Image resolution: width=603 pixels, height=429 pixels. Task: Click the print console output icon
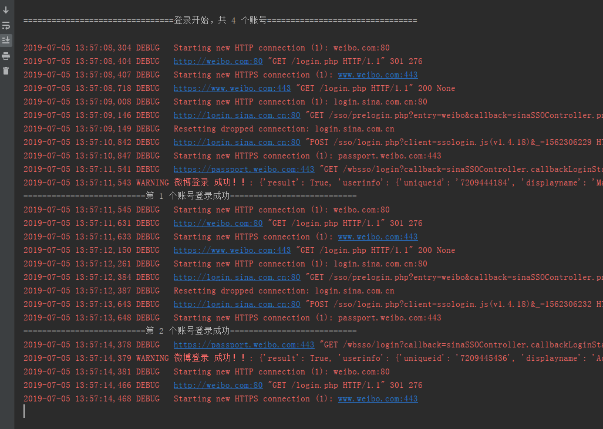tap(6, 56)
